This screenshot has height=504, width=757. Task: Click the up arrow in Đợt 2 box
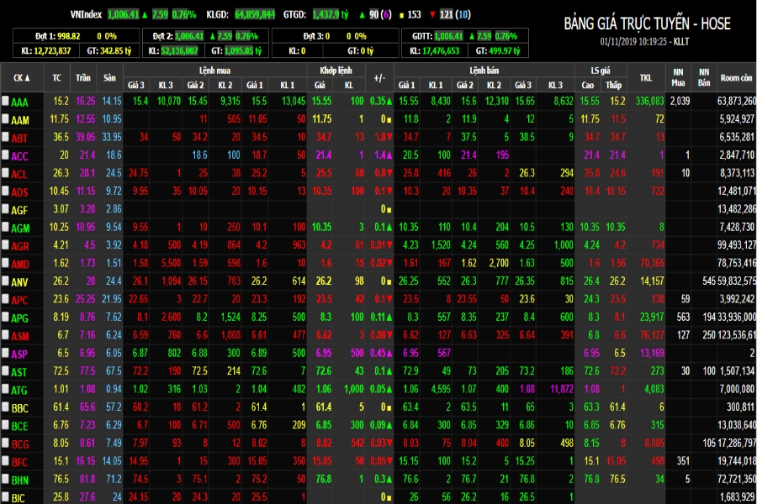[x=212, y=36]
